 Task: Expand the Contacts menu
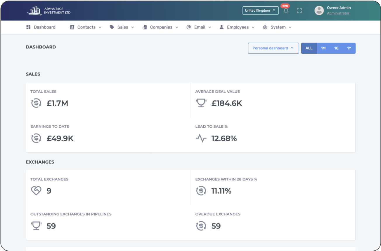click(86, 27)
